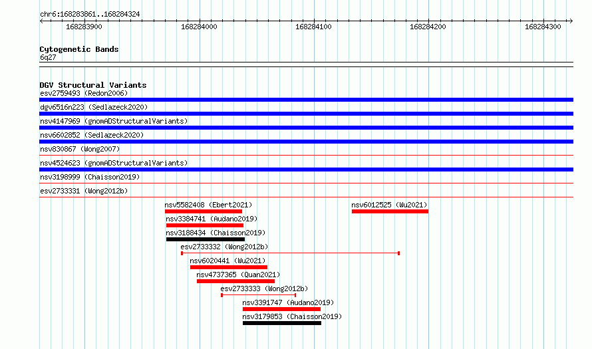
Task: Click ruler position 168283900
Action: coord(84,27)
